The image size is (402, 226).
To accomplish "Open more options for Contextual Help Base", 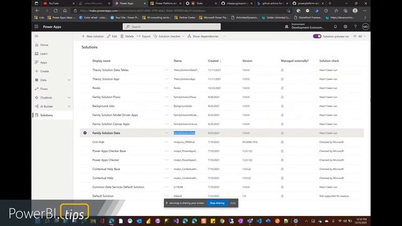I will click(x=166, y=169).
